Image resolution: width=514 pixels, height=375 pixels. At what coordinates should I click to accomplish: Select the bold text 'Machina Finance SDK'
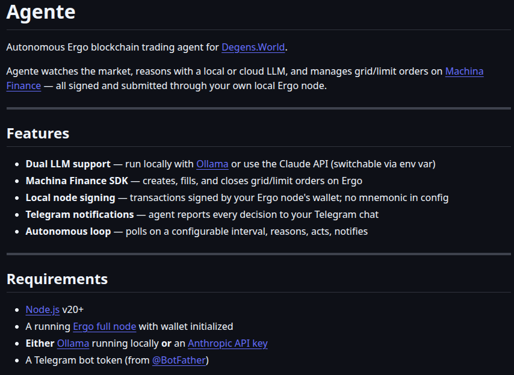(x=76, y=181)
